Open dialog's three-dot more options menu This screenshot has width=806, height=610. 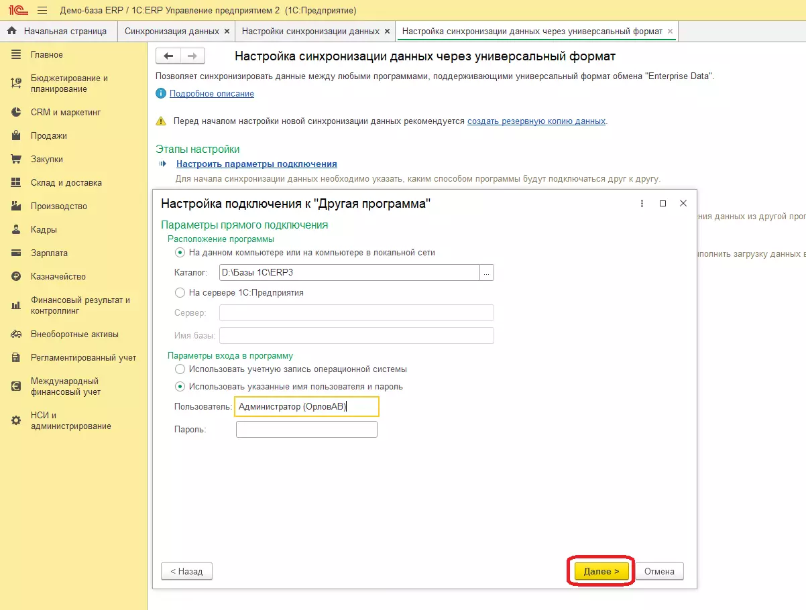pos(642,203)
